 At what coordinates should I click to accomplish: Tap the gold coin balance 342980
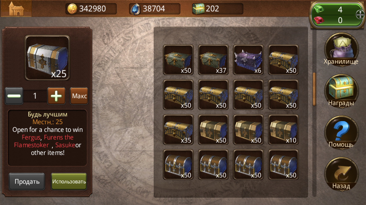(x=91, y=9)
